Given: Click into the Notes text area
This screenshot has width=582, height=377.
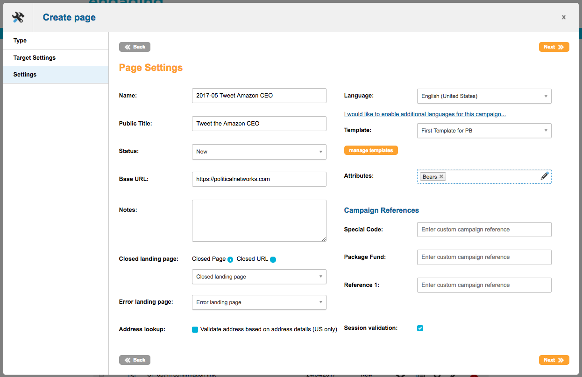Looking at the screenshot, I should (259, 221).
